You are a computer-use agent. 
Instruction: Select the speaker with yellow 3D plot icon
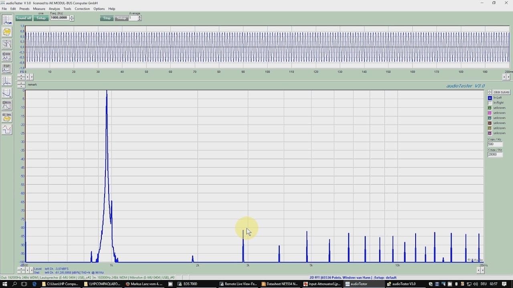pyautogui.click(x=7, y=117)
